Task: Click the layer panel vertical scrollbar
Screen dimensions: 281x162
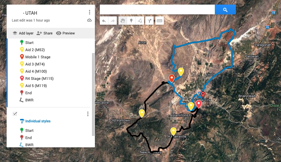Action: point(93,94)
